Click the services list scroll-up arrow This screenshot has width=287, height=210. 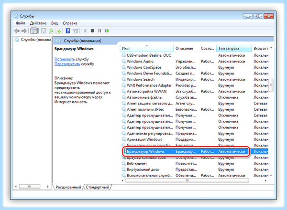click(x=271, y=48)
